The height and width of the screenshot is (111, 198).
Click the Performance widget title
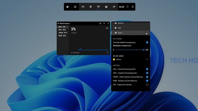point(65,23)
